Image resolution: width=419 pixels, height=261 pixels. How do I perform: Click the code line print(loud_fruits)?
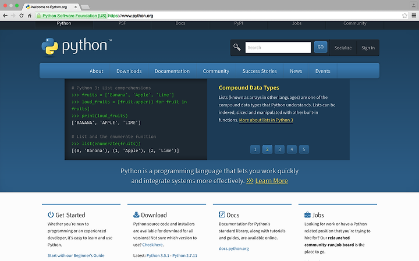click(x=100, y=116)
